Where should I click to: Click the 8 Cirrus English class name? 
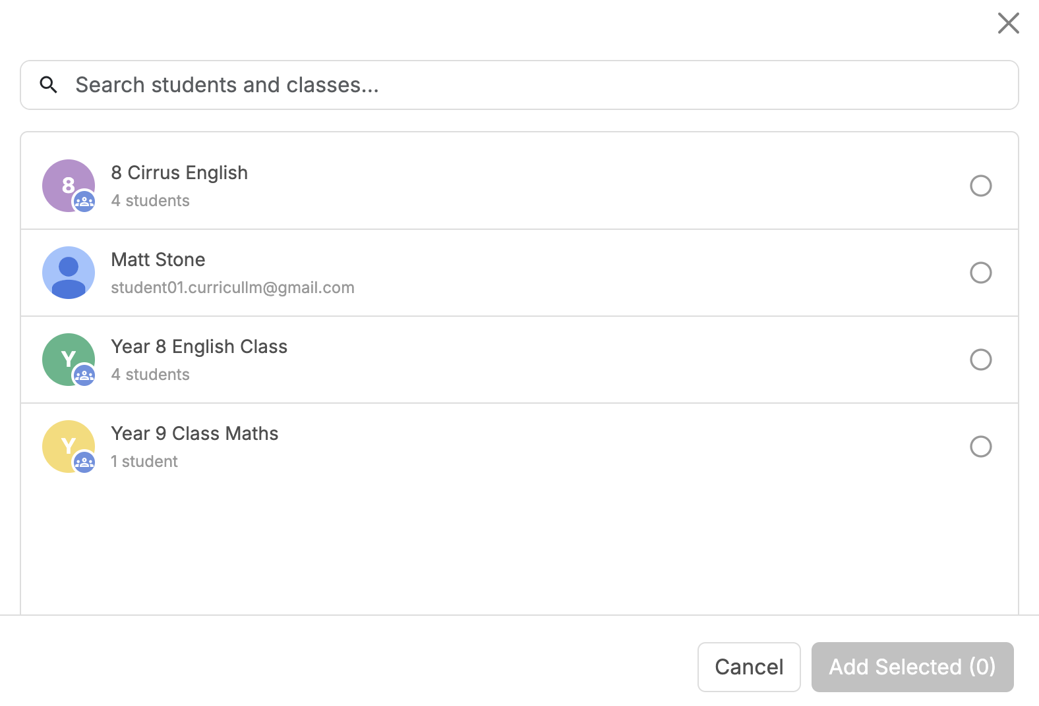click(x=179, y=173)
